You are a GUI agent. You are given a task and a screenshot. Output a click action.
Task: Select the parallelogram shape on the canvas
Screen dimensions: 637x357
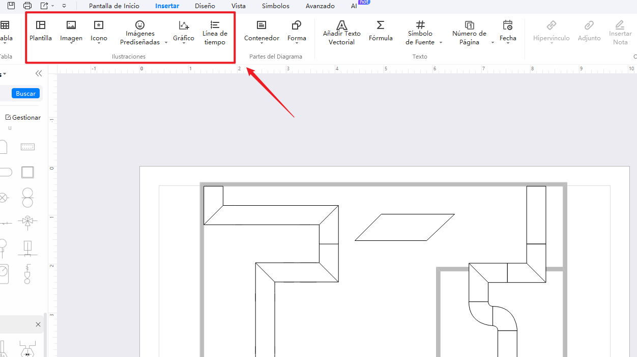pyautogui.click(x=404, y=227)
